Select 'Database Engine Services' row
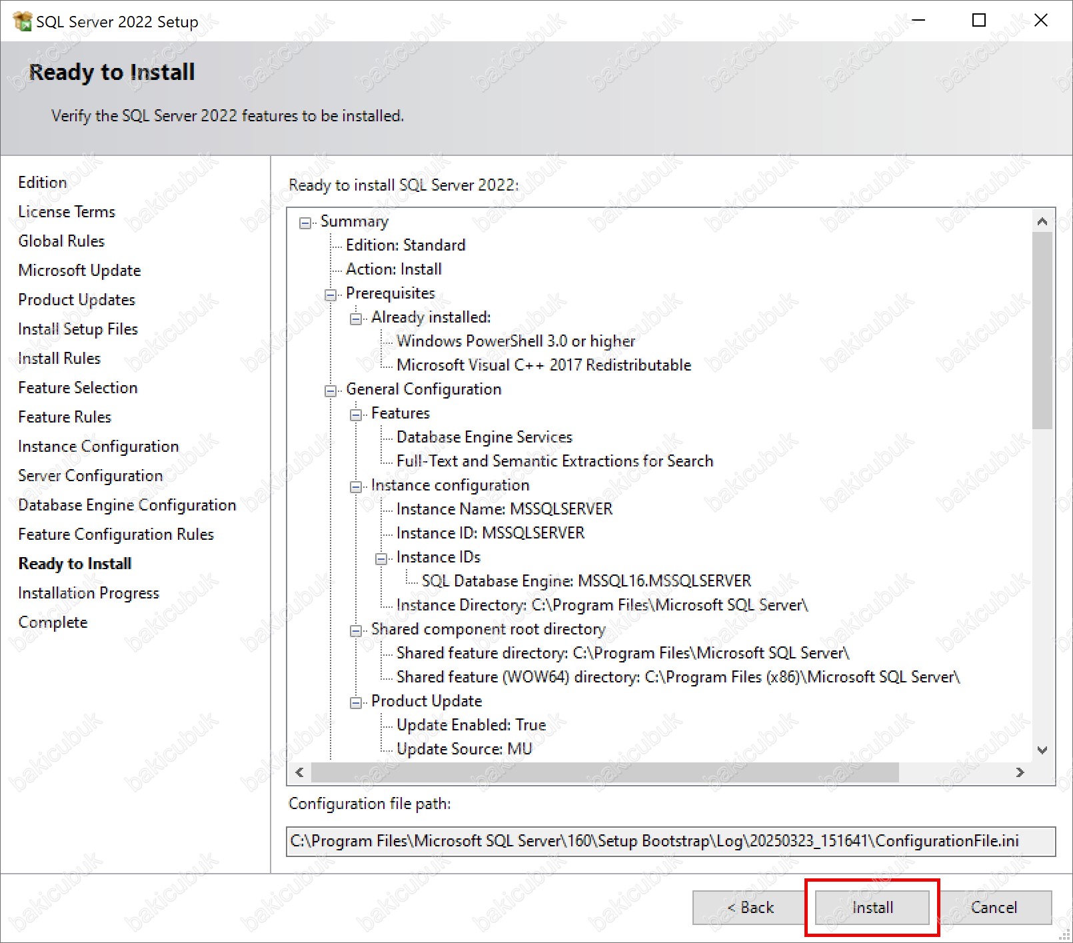This screenshot has height=943, width=1073. [485, 437]
